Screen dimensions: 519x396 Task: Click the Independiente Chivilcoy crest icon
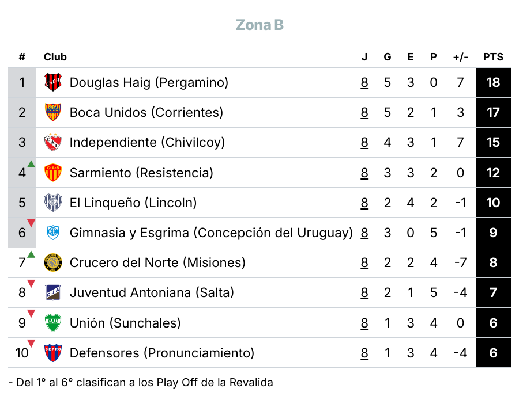point(53,142)
